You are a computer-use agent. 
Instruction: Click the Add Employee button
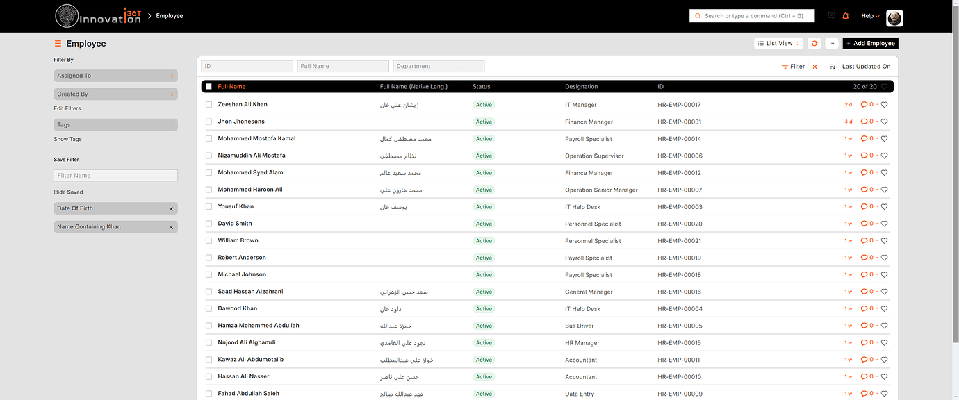(870, 43)
